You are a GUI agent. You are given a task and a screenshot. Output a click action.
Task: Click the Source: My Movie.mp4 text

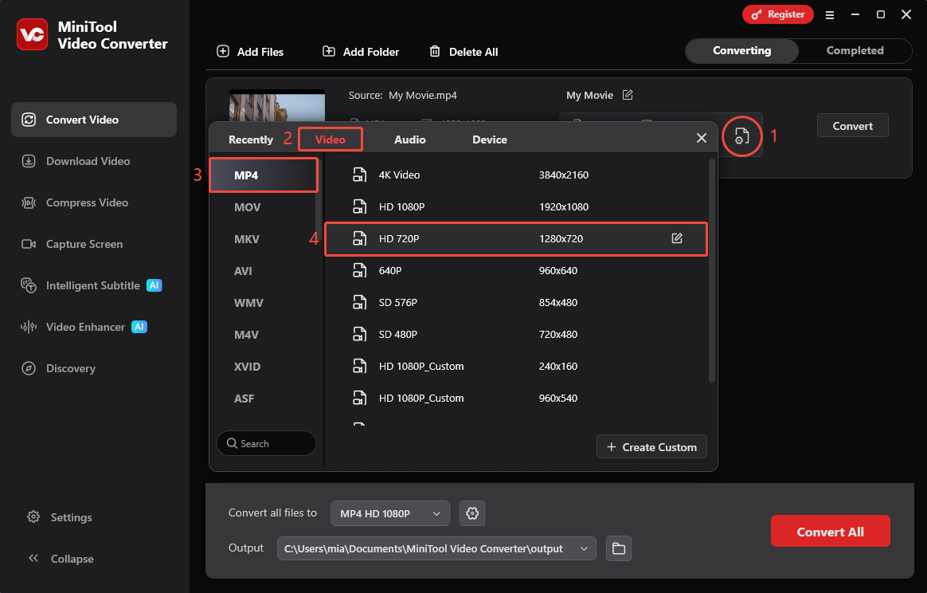(402, 96)
